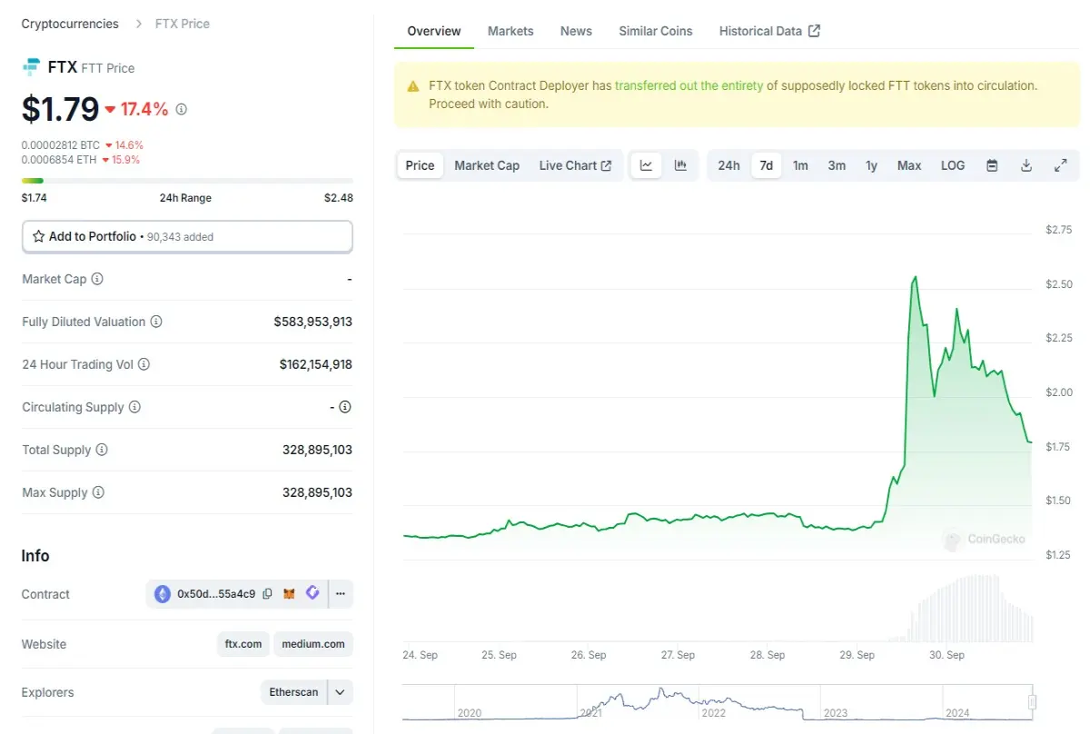Open medium.com website link
Viewport: 1090px width, 734px height.
[x=313, y=644]
